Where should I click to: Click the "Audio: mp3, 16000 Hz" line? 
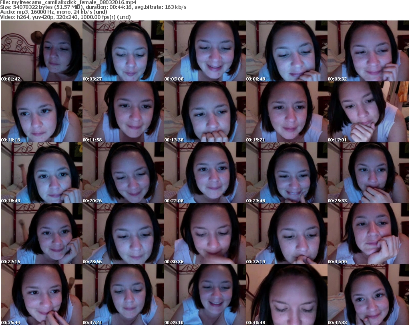(54, 12)
